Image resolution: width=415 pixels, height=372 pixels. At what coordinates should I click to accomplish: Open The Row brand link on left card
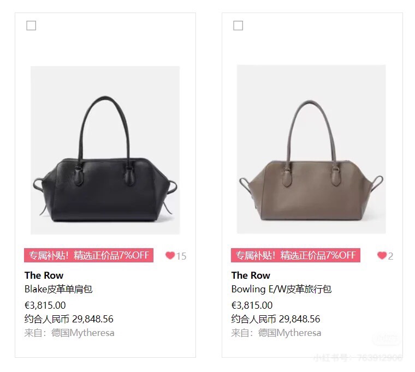tap(44, 275)
